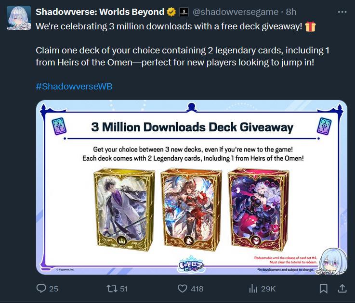
Task: Click the chibi character in image corner
Action: coord(332,261)
